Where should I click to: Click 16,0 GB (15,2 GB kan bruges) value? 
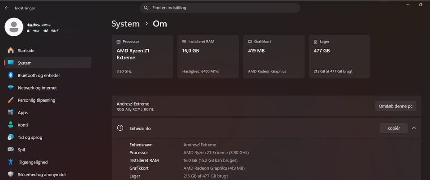211,160
